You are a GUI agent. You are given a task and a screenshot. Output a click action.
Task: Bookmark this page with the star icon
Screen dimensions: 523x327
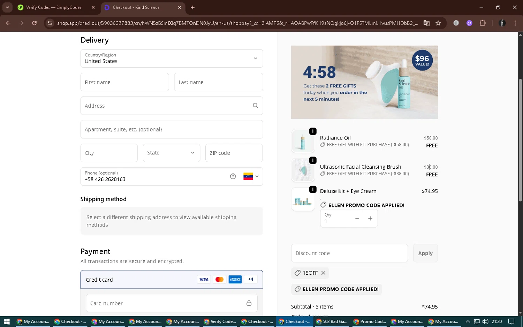pyautogui.click(x=438, y=23)
